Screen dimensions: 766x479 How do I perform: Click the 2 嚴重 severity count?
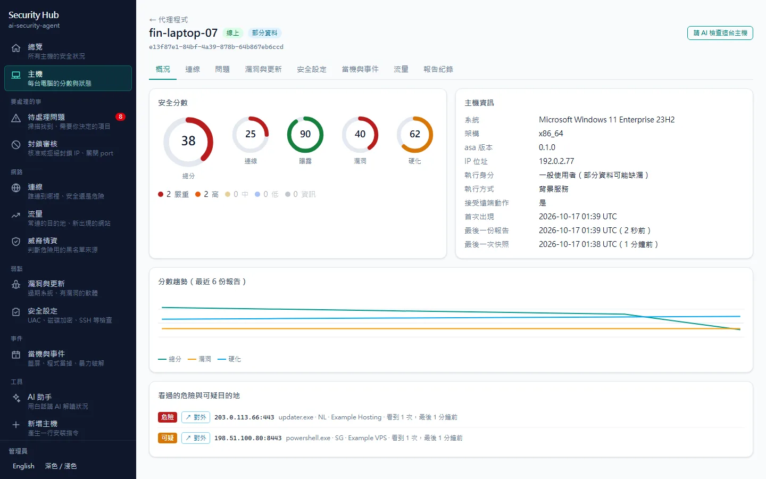(x=173, y=194)
